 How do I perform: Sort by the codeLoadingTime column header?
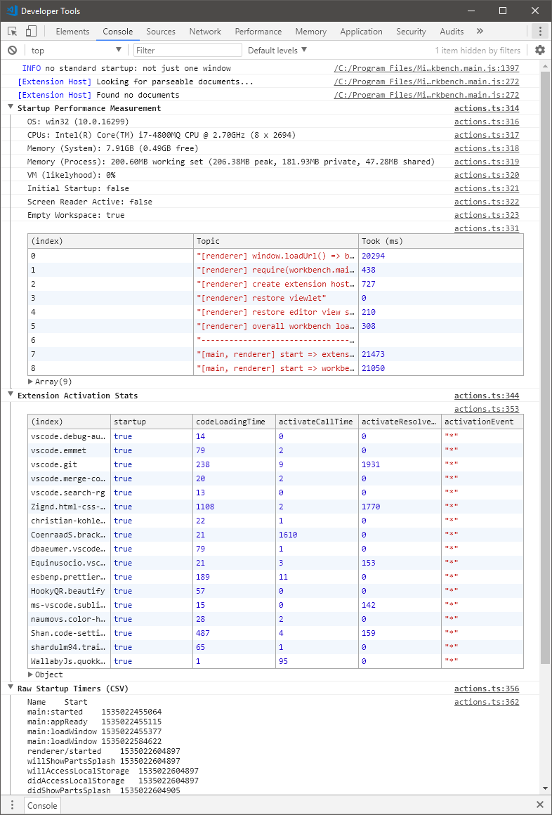click(x=235, y=422)
